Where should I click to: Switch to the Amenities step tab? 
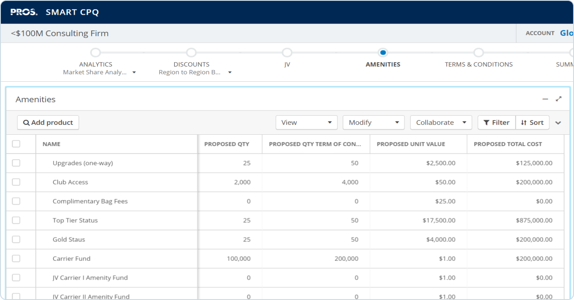(x=383, y=64)
